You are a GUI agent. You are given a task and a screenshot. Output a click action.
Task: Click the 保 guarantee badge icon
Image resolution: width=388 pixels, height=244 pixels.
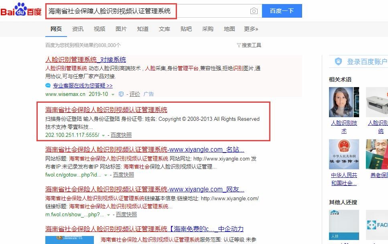click(x=121, y=94)
